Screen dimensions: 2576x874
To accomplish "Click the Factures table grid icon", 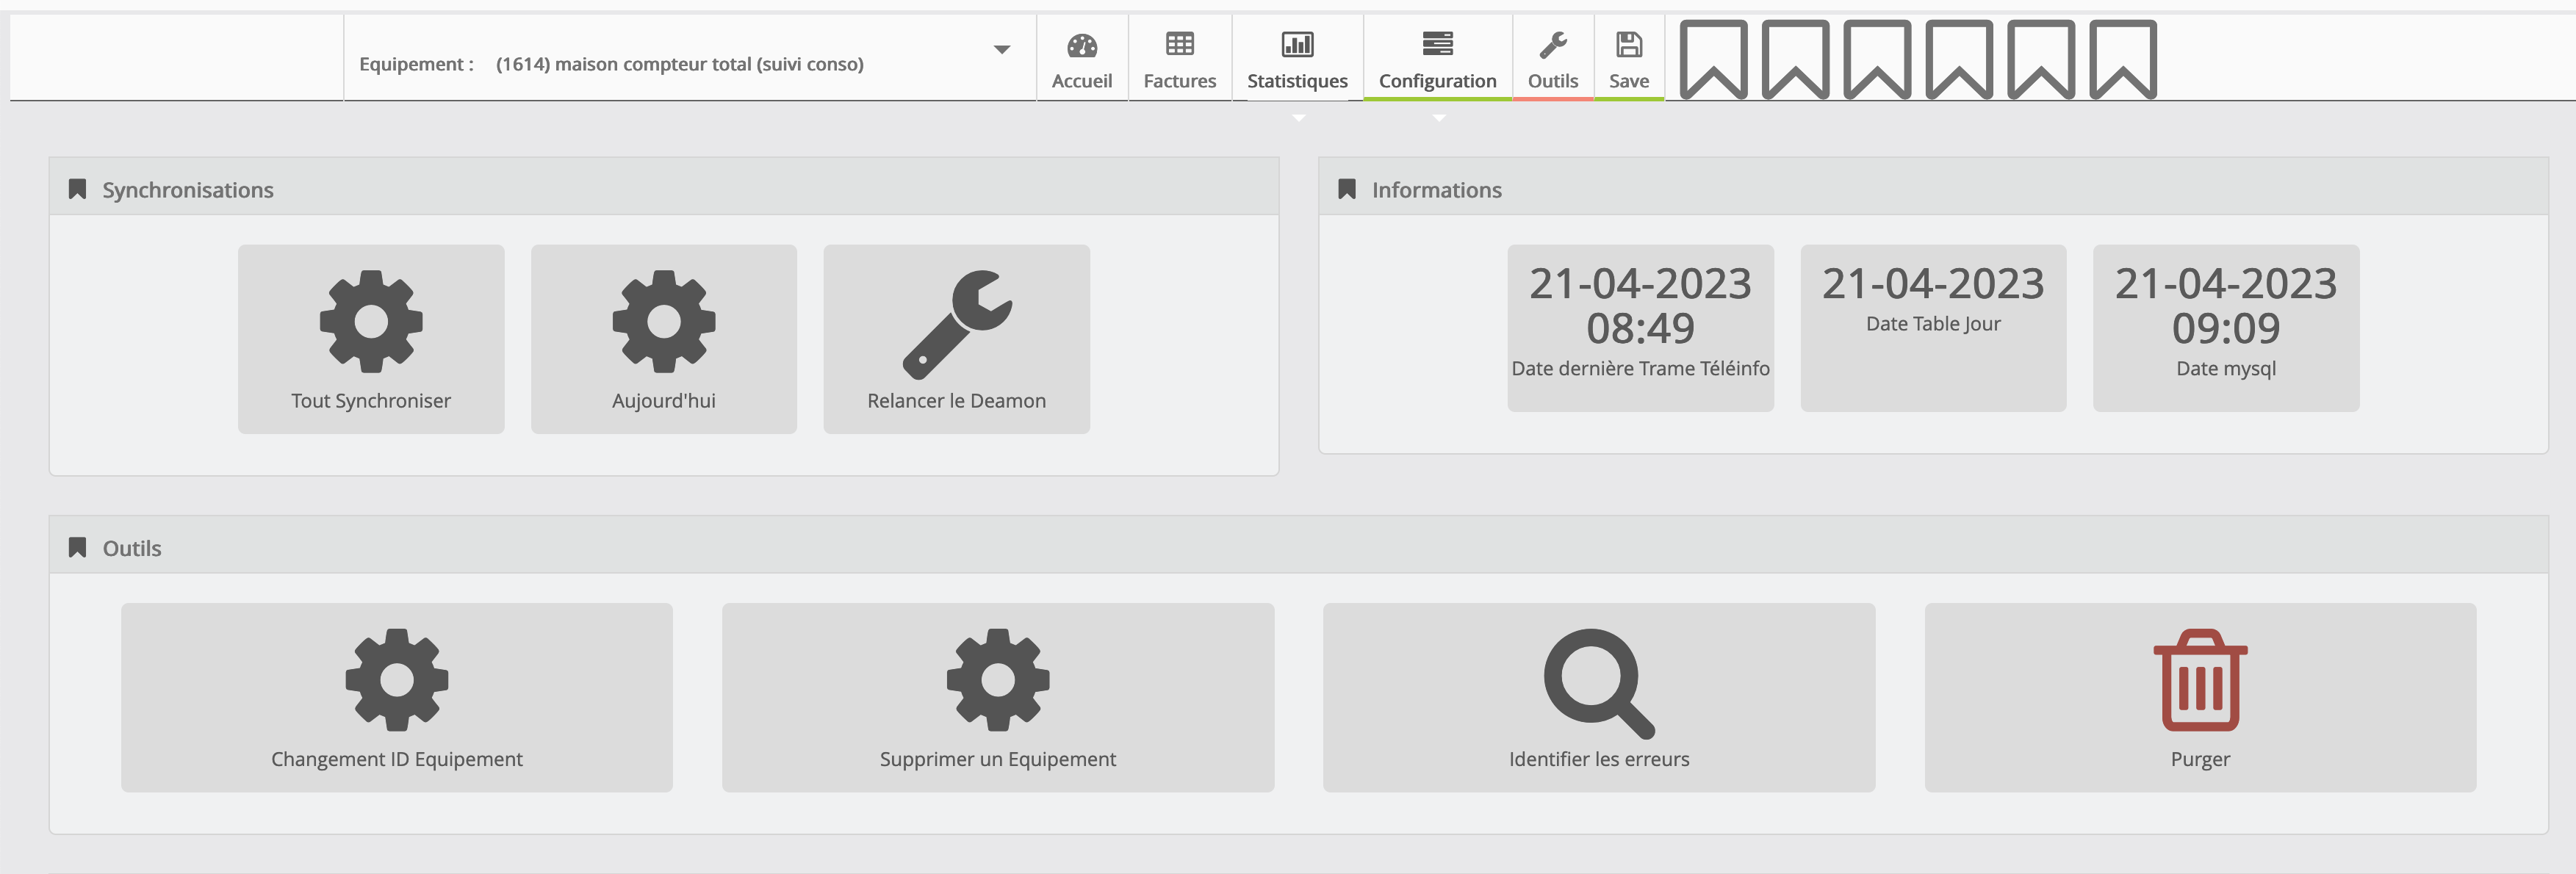I will click(1180, 44).
